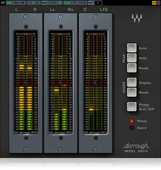161x170 pixels.
Task: Click the DLY delay value field
Action: coord(98,3)
